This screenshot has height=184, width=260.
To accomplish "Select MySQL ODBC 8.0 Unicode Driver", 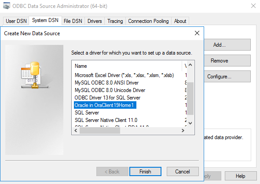I will [x=110, y=90].
